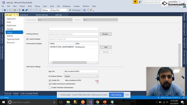Open the ReSharper menu
Screen dimensions: 187x105
(x=67, y=6)
